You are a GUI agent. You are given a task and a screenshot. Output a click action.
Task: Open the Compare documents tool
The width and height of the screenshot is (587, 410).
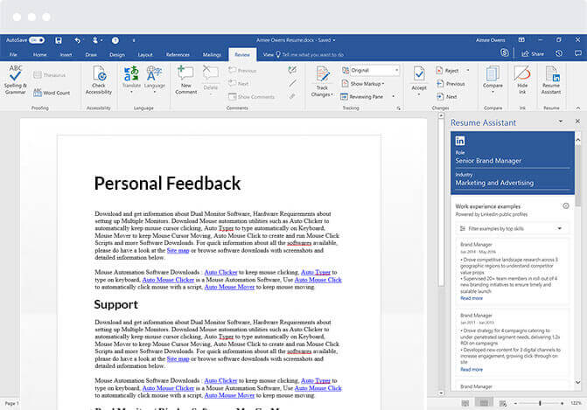click(493, 80)
